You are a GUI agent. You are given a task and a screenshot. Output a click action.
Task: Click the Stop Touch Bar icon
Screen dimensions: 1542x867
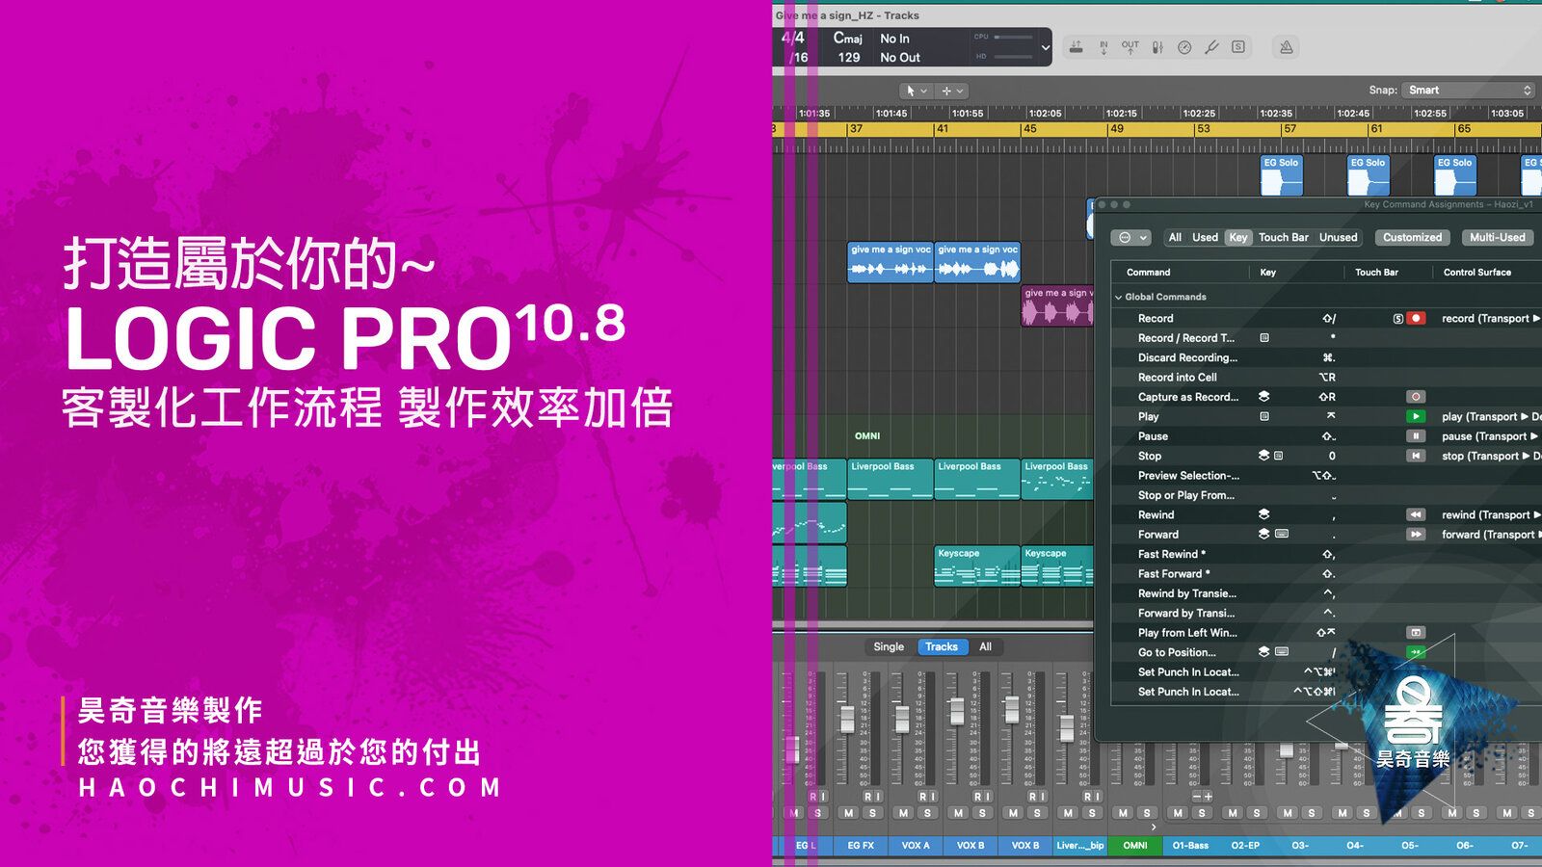coord(1416,456)
